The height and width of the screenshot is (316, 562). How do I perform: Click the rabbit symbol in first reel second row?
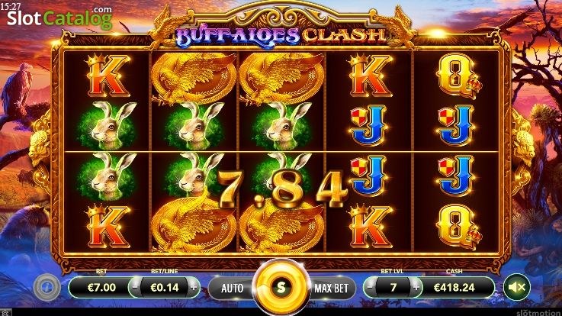(x=108, y=125)
